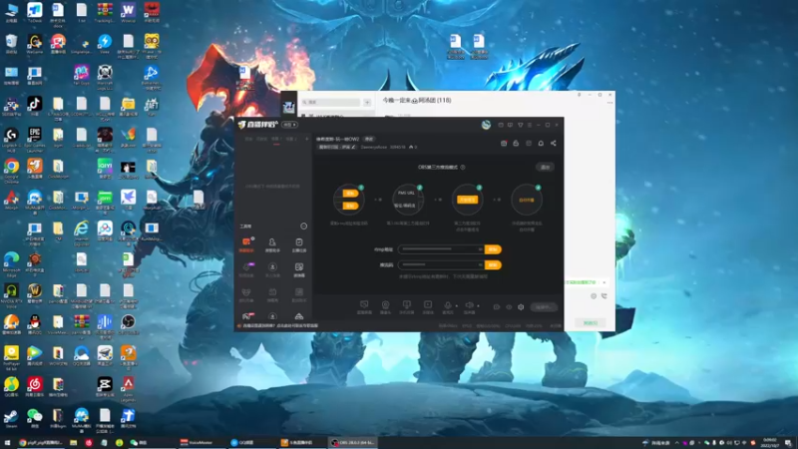Open the heart-shaped tool in toolbox third row
This screenshot has width=798, height=449.
(246, 294)
